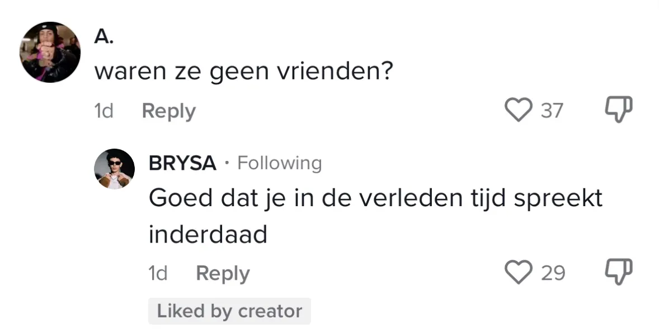The width and height of the screenshot is (659, 333).
Task: Toggle dislike on the bottom reply
Action: (617, 272)
